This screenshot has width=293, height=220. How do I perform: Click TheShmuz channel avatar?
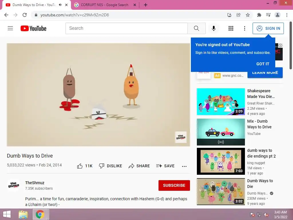click(14, 185)
